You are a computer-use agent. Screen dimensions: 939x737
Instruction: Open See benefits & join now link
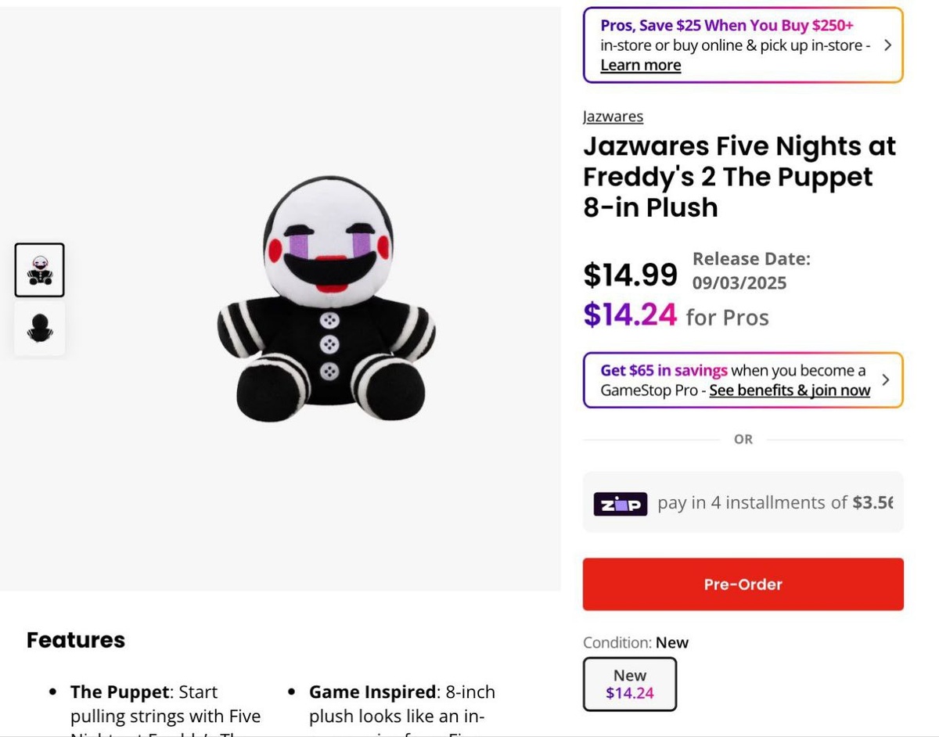[789, 390]
